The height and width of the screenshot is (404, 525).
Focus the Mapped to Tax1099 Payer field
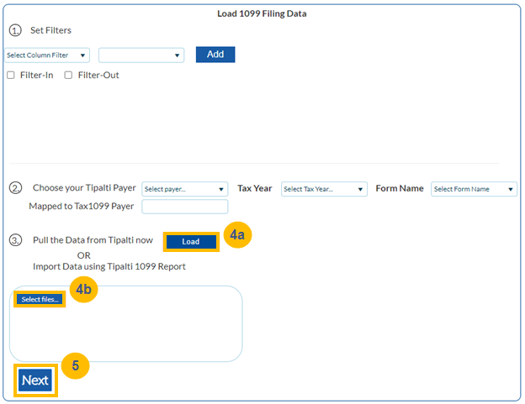[x=185, y=207]
